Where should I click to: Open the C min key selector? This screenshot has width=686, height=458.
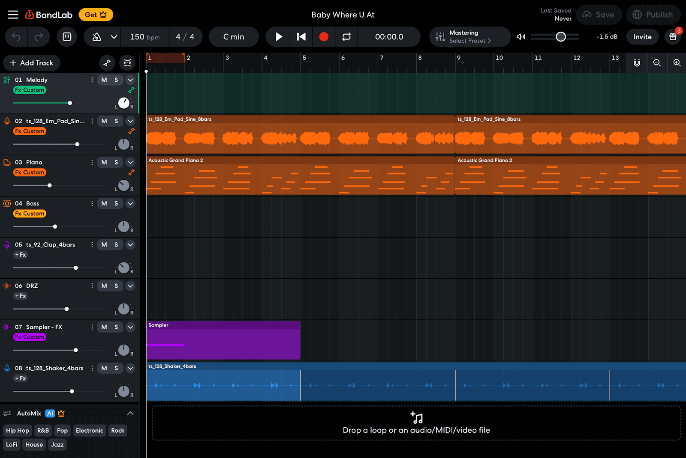pos(234,37)
